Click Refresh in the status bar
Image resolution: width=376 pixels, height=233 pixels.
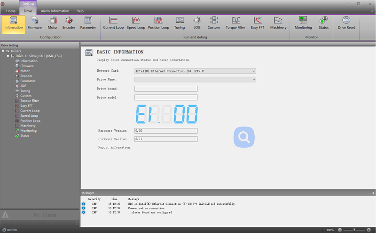click(x=9, y=230)
